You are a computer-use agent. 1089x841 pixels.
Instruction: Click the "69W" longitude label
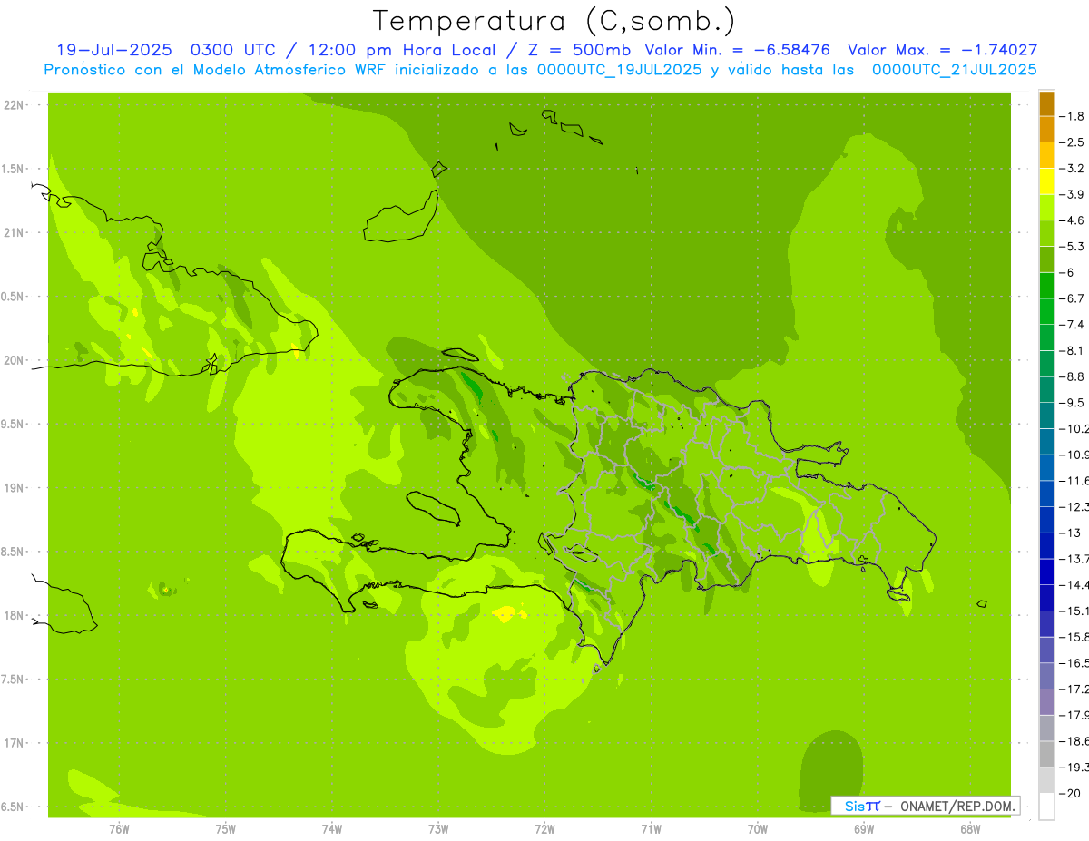(x=864, y=829)
